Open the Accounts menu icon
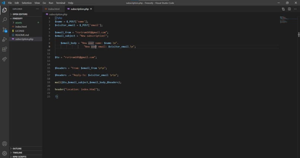Viewport: 300px width, 158px height. pyautogui.click(x=4, y=143)
